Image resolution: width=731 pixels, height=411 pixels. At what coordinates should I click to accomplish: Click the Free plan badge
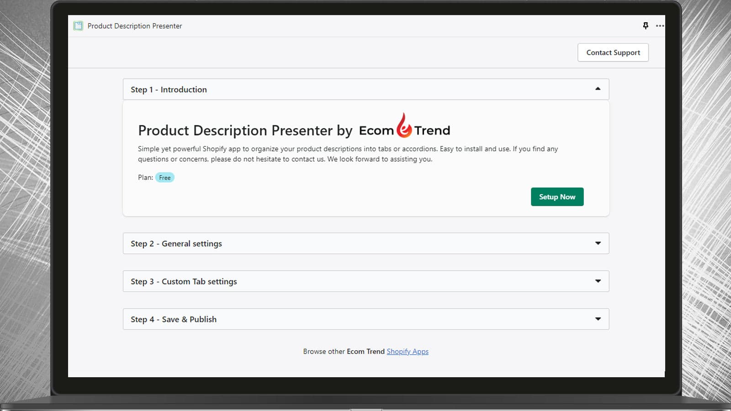click(x=164, y=177)
